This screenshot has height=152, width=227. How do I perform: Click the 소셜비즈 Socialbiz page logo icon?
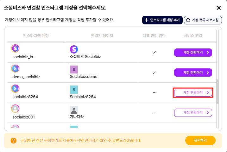(74, 49)
